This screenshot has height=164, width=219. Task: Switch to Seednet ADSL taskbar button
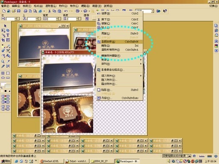click(51, 161)
